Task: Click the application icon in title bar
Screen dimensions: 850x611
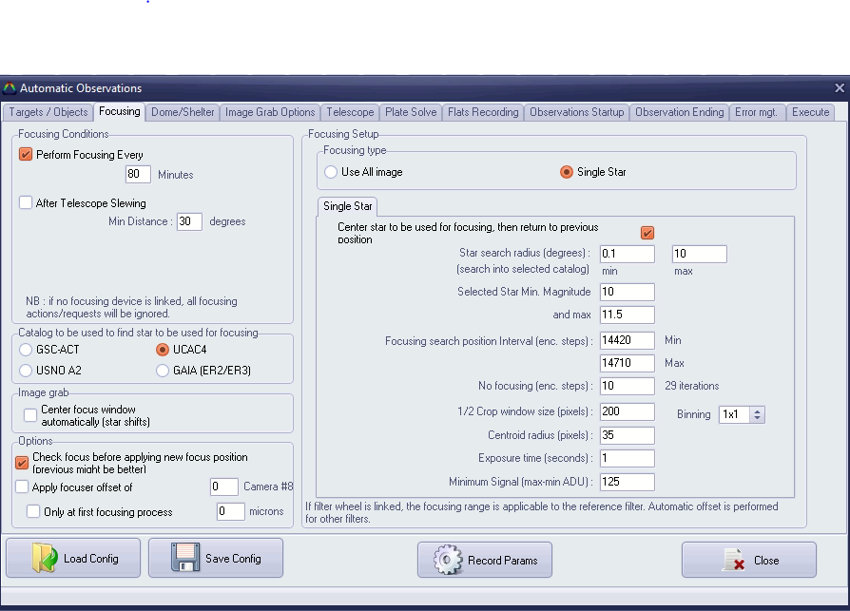Action: tap(10, 88)
